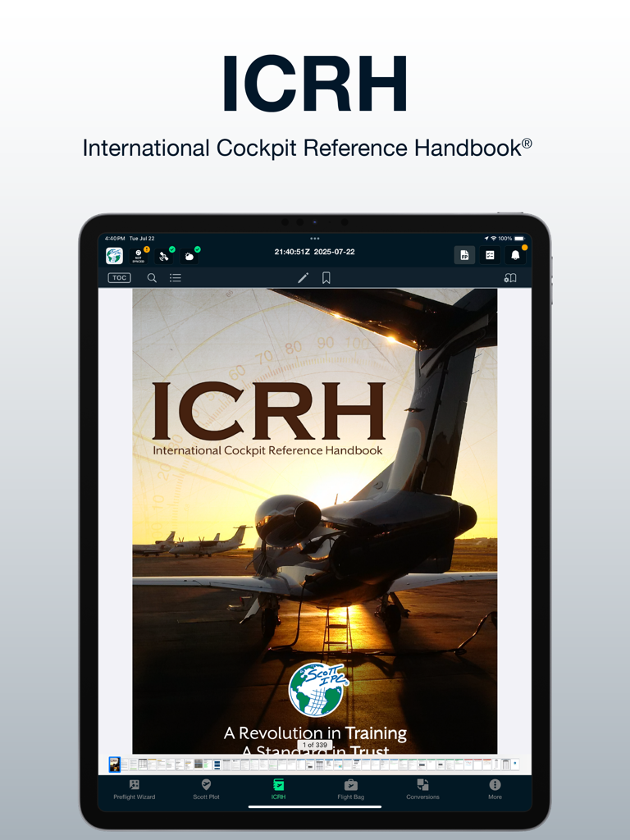The image size is (630, 840).
Task: Select first cover page thumbnail
Action: click(115, 765)
